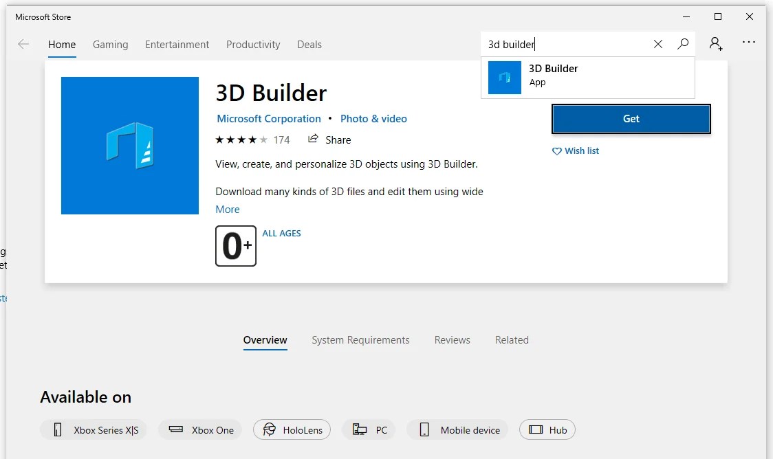Switch to System Requirements tab
773x459 pixels.
[x=360, y=340]
